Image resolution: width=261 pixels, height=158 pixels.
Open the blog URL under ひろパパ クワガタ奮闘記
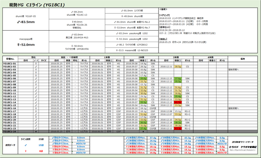tap(243, 150)
